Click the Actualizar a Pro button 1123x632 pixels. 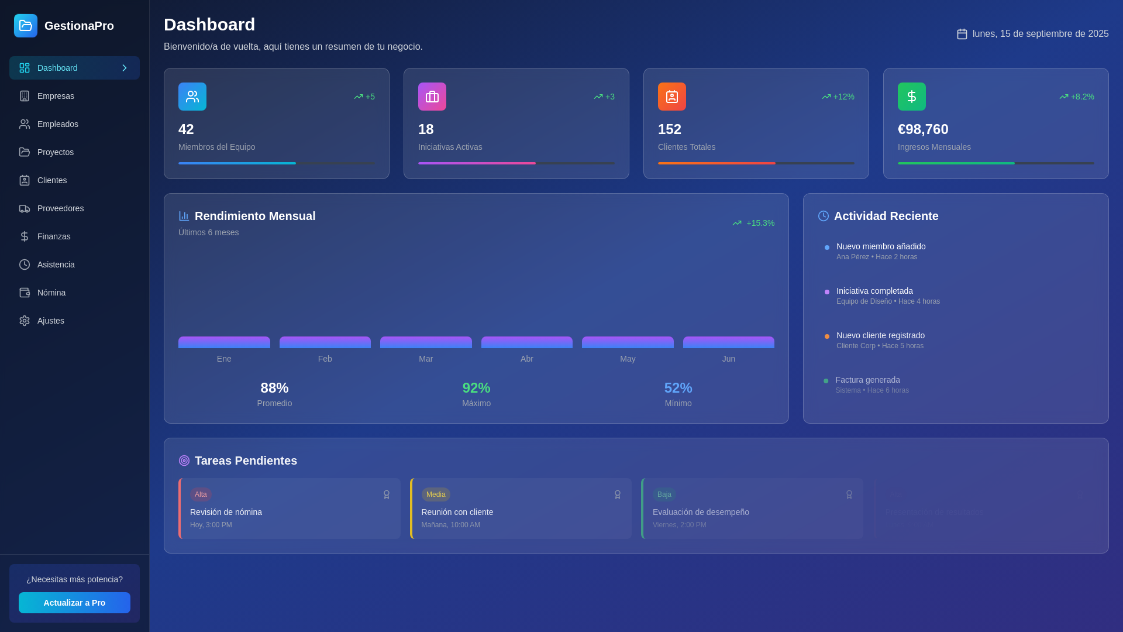tap(74, 603)
